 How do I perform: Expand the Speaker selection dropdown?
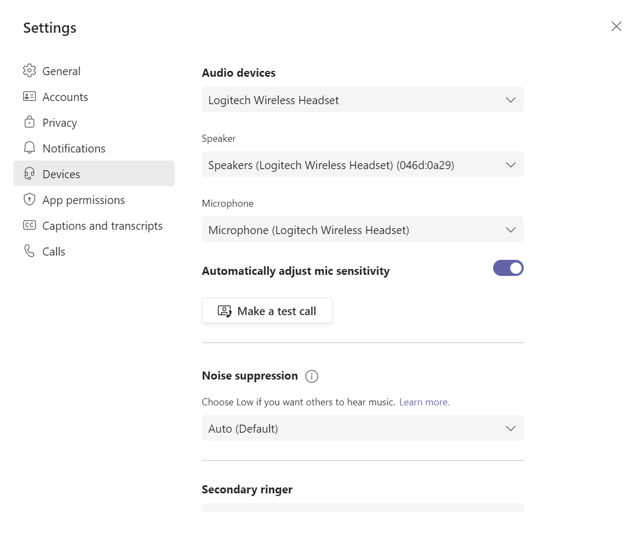[x=362, y=165]
